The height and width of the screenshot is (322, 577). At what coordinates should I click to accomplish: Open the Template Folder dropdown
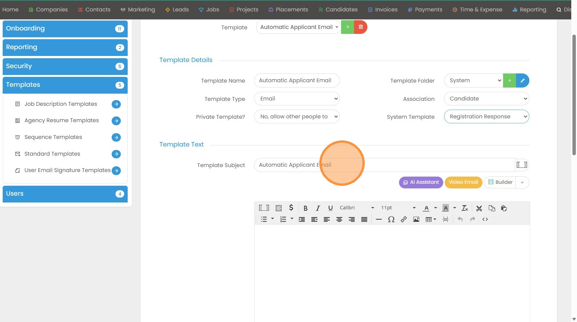pos(474,80)
